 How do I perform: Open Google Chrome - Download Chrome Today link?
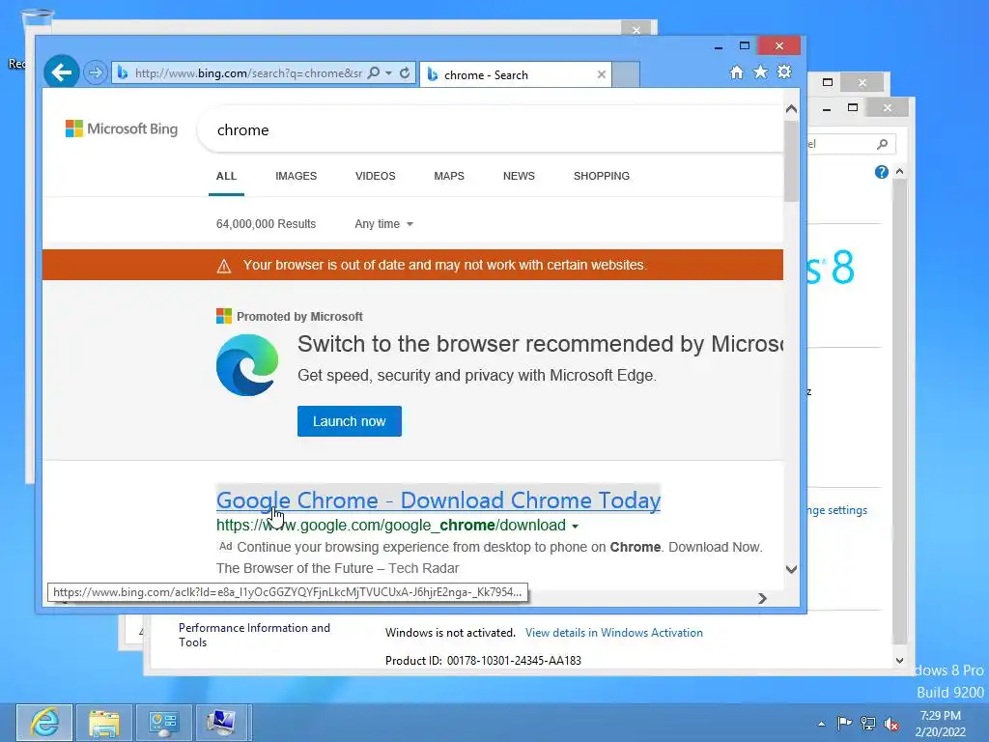coord(438,500)
